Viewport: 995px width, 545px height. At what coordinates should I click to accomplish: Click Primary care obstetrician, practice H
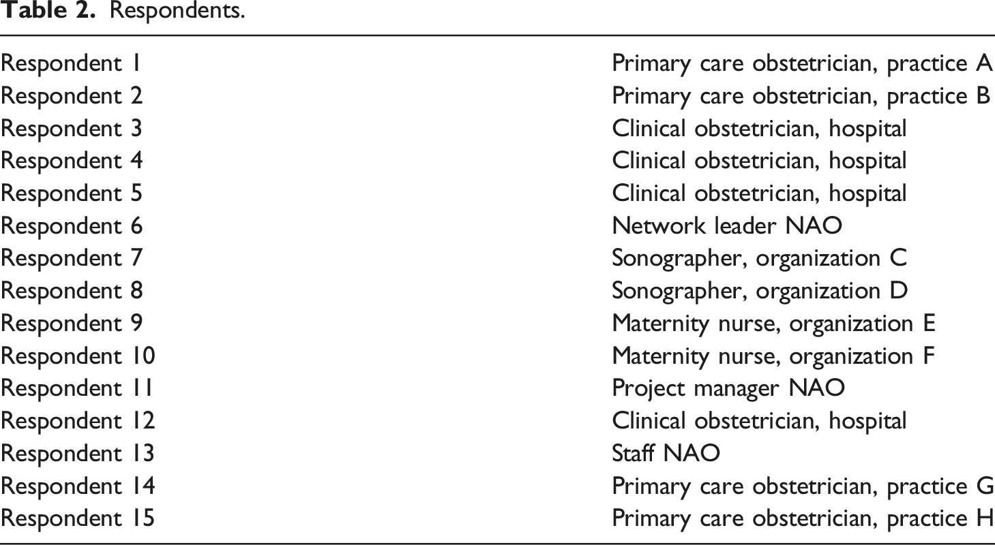(803, 519)
